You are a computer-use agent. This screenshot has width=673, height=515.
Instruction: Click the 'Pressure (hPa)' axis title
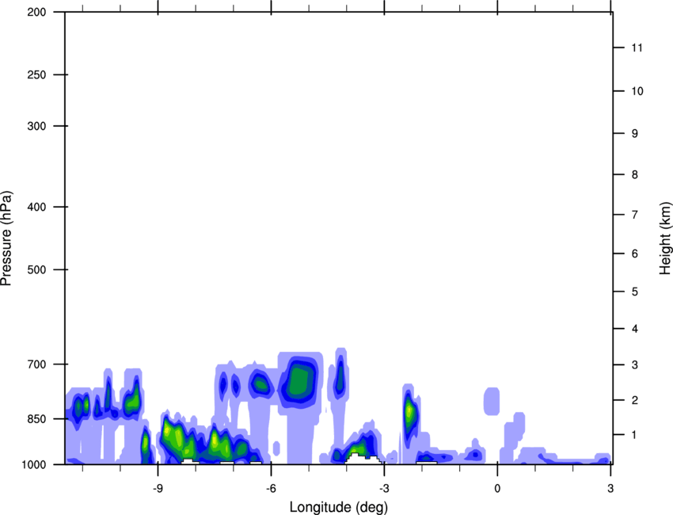(x=6, y=238)
